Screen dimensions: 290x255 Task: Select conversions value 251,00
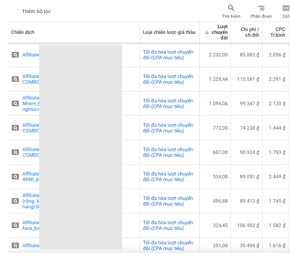coord(220,245)
